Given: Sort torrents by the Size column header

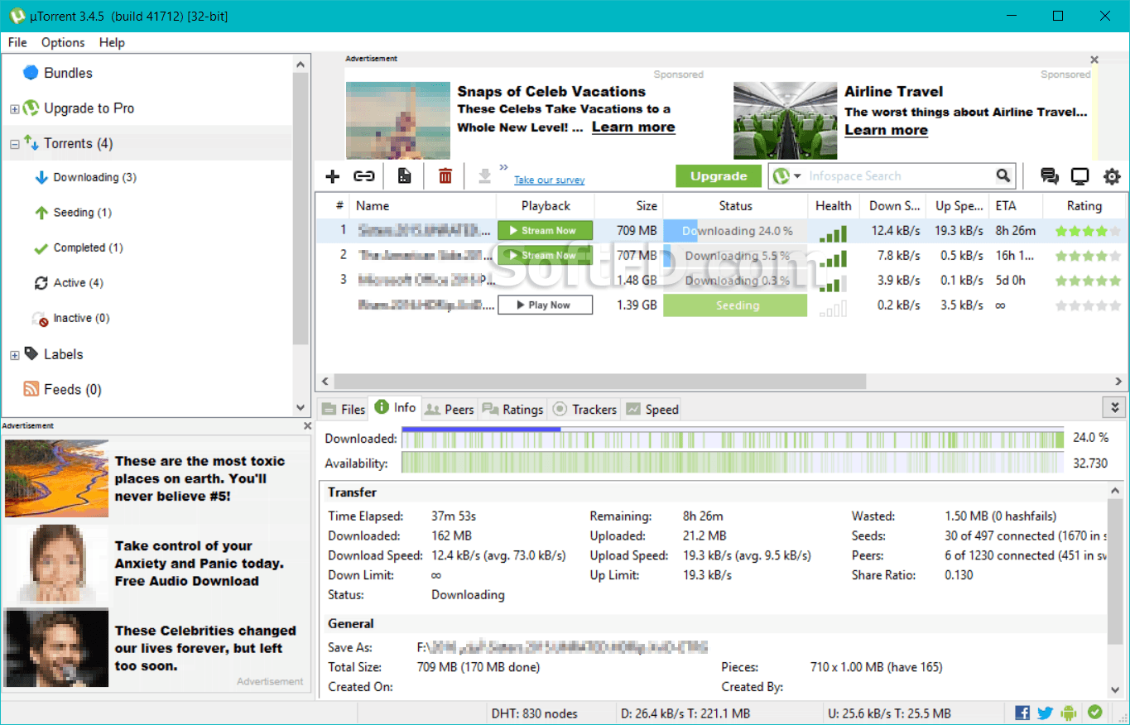Looking at the screenshot, I should (x=628, y=206).
